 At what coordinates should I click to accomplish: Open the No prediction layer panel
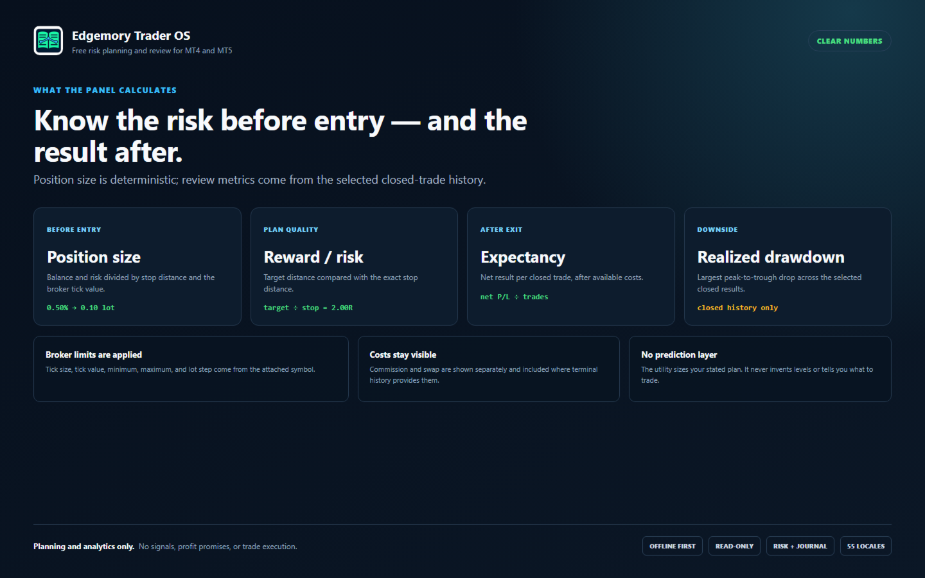pyautogui.click(x=760, y=369)
